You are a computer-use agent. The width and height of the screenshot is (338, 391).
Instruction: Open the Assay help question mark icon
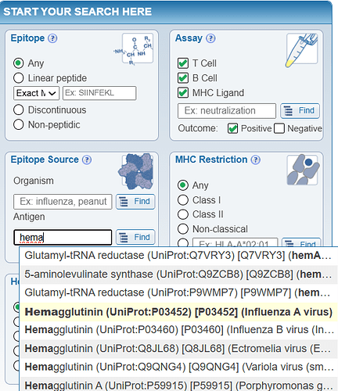point(210,38)
